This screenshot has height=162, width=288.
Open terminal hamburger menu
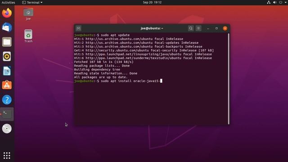coord(198,28)
